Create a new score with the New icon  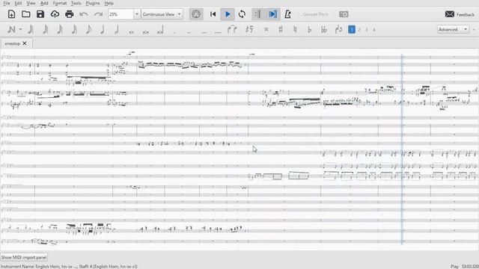coord(11,14)
